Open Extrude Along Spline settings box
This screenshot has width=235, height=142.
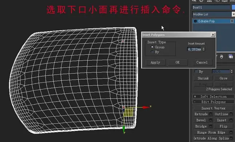click(231, 138)
